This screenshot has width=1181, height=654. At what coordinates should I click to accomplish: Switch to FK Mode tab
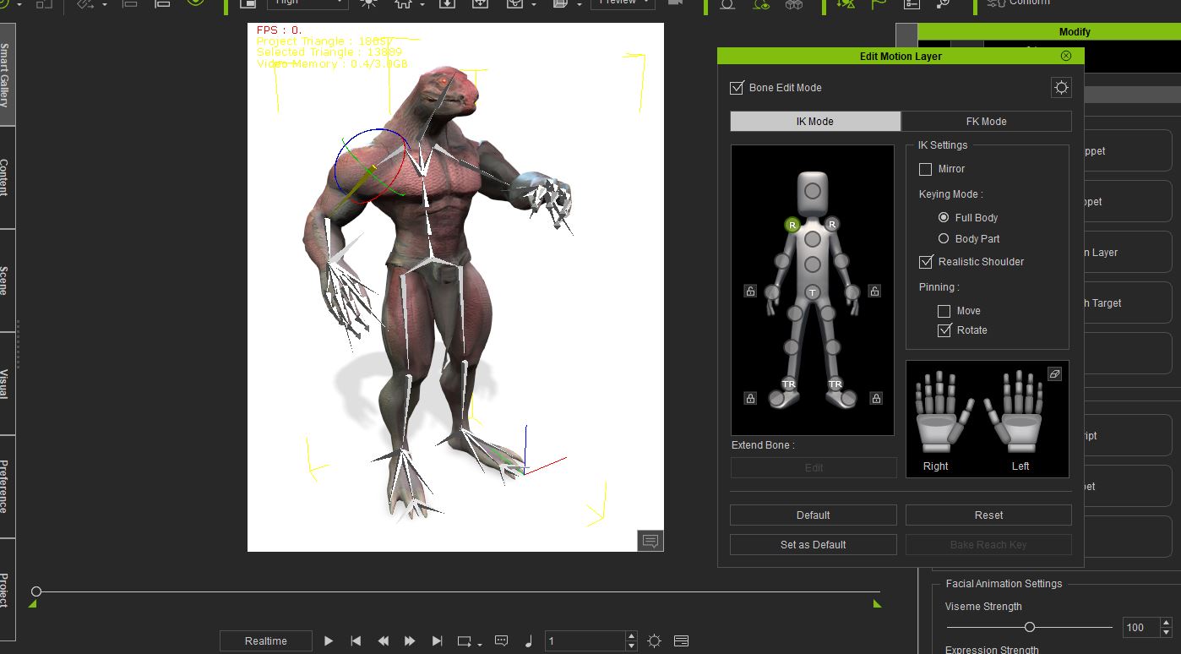987,122
